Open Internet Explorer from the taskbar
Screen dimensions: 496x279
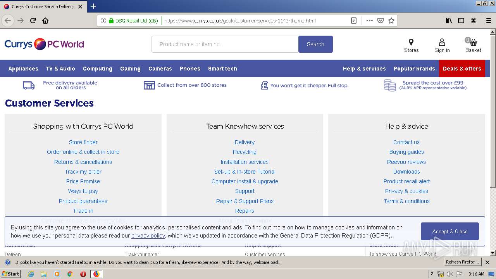(31, 274)
